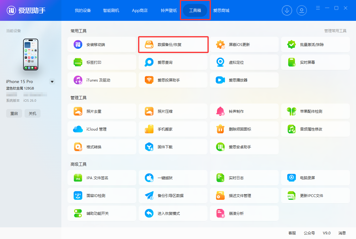Open 苹果配件检测 accessory check

coord(315,112)
